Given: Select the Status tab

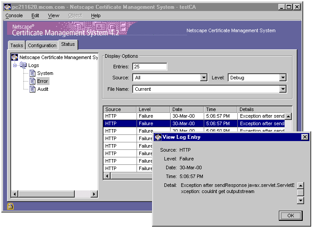Looking at the screenshot, I should (x=68, y=44).
